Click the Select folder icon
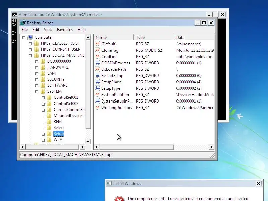 pyautogui.click(x=49, y=128)
